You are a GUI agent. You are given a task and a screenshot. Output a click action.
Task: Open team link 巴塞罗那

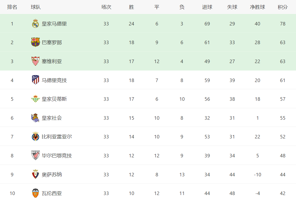coord(52,43)
